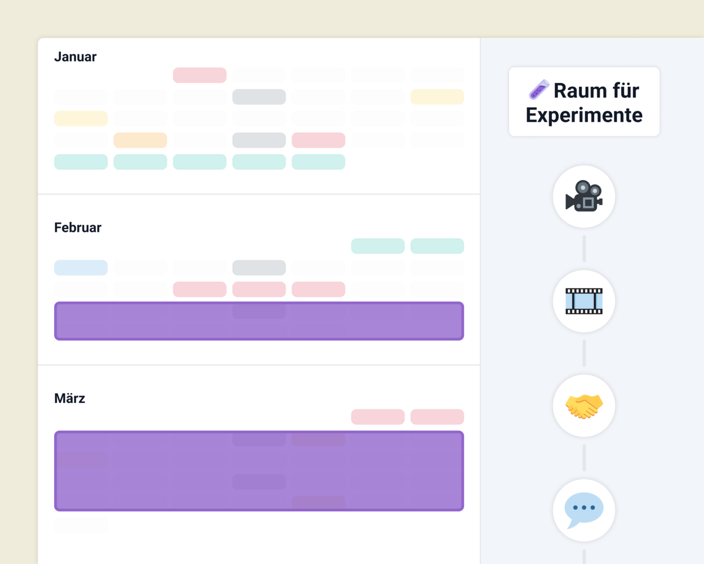Click the rightmost pink entry in März
Screen dimensions: 704x564
click(437, 417)
